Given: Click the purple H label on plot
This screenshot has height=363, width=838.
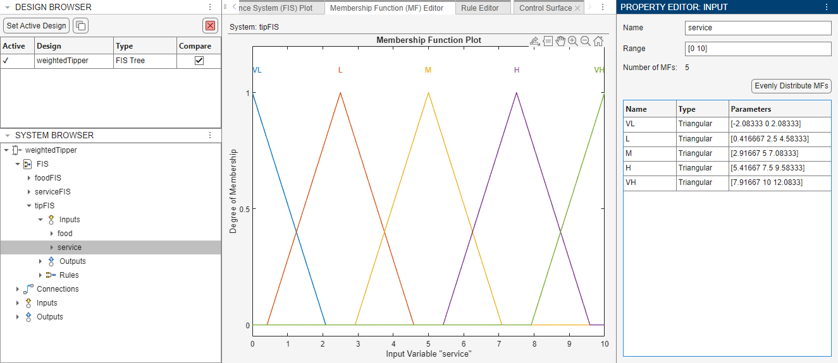Looking at the screenshot, I should (517, 70).
